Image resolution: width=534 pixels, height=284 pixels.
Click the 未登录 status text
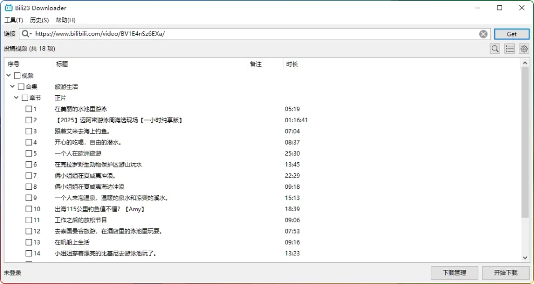point(13,273)
